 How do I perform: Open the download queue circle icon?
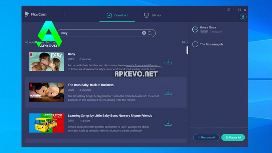(x=243, y=17)
